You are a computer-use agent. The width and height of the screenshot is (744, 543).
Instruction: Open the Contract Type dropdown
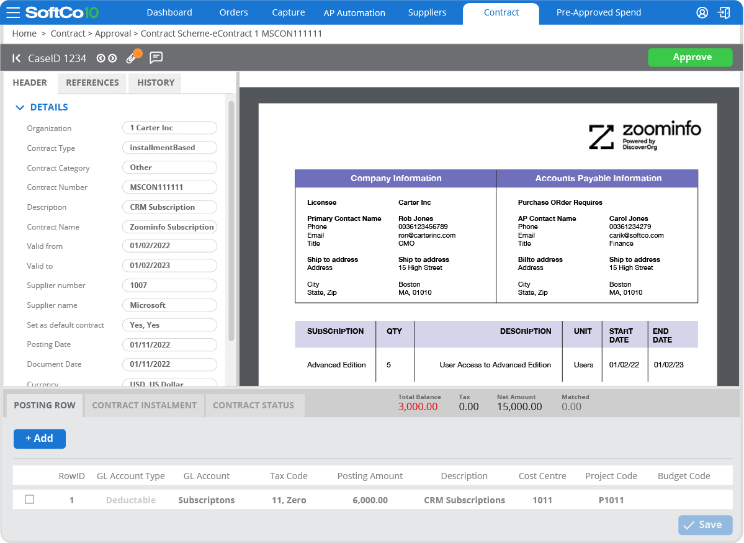pyautogui.click(x=169, y=147)
